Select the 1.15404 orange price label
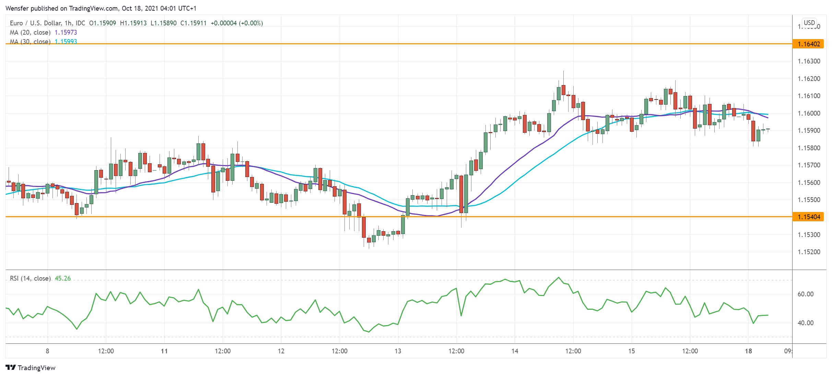Image resolution: width=832 pixels, height=377 pixels. click(808, 217)
